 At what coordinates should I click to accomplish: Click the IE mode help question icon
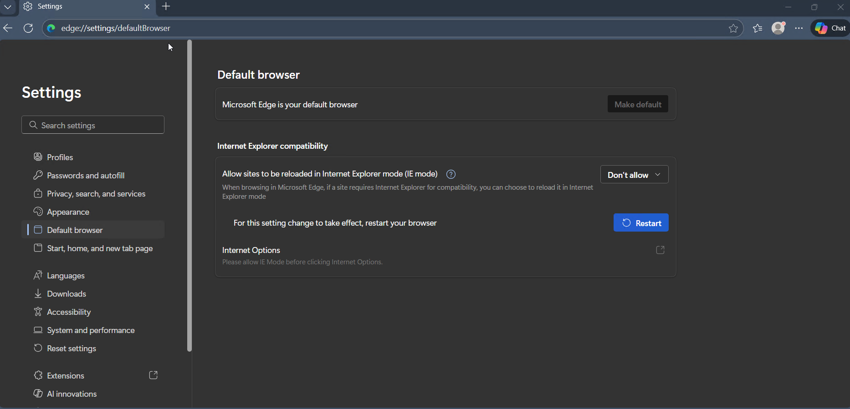(451, 174)
